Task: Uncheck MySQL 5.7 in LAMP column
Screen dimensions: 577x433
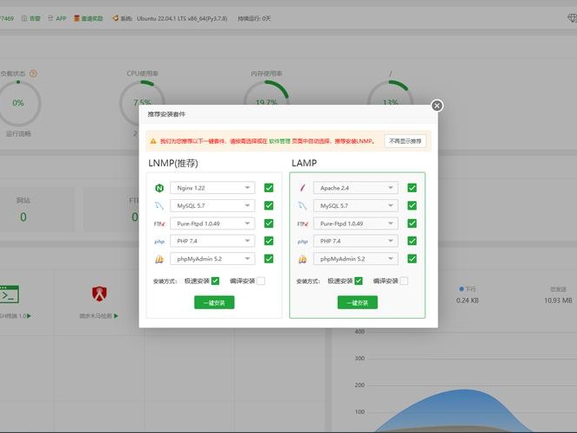Action: pos(412,205)
